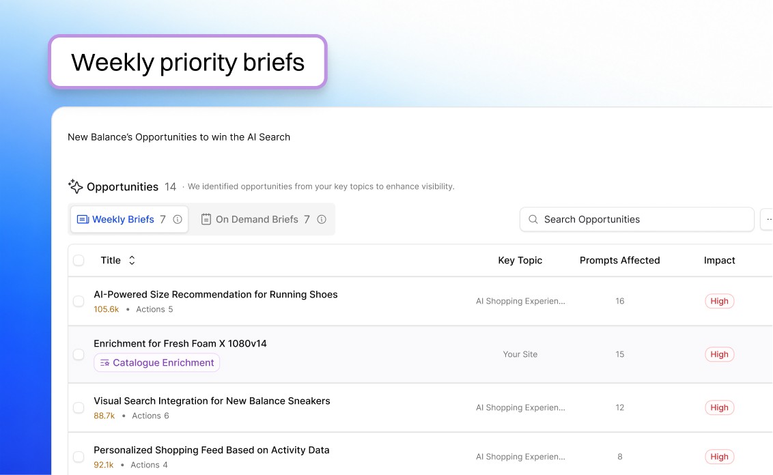This screenshot has width=773, height=475.
Task: Click Actions 5 text
Action: [x=154, y=309]
